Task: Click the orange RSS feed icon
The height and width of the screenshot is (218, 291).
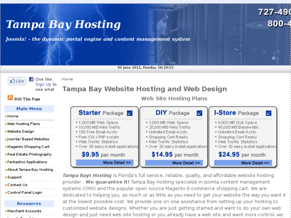Action: (10, 98)
